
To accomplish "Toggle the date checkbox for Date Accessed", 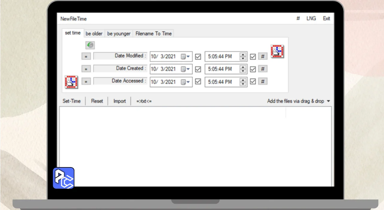I will (x=198, y=82).
